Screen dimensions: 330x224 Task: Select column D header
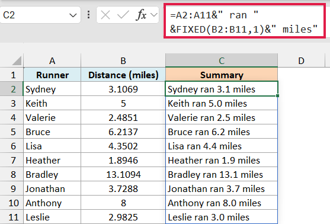coord(301,60)
